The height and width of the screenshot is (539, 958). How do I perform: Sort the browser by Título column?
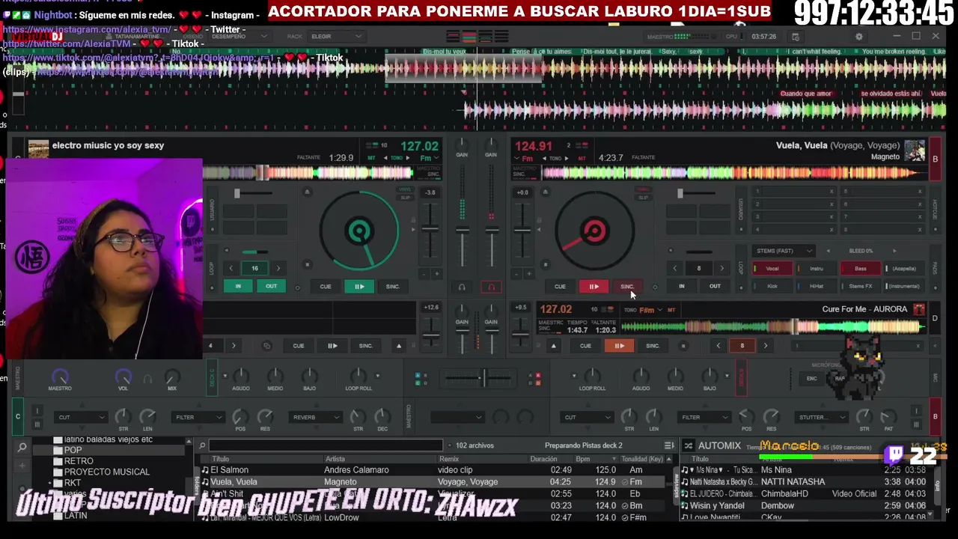(x=220, y=459)
